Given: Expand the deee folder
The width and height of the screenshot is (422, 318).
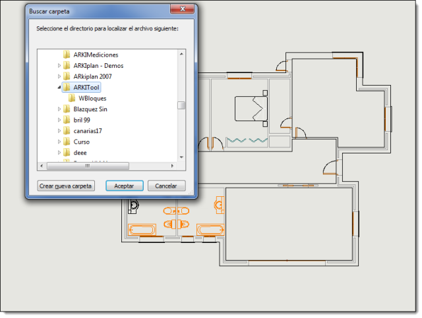Looking at the screenshot, I should tap(59, 152).
